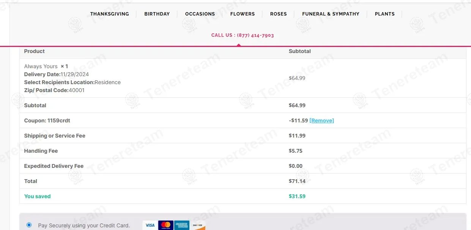Click the 'Pay Securely using your Credit Card' label
Screen dimensions: 471x230
[84, 225]
